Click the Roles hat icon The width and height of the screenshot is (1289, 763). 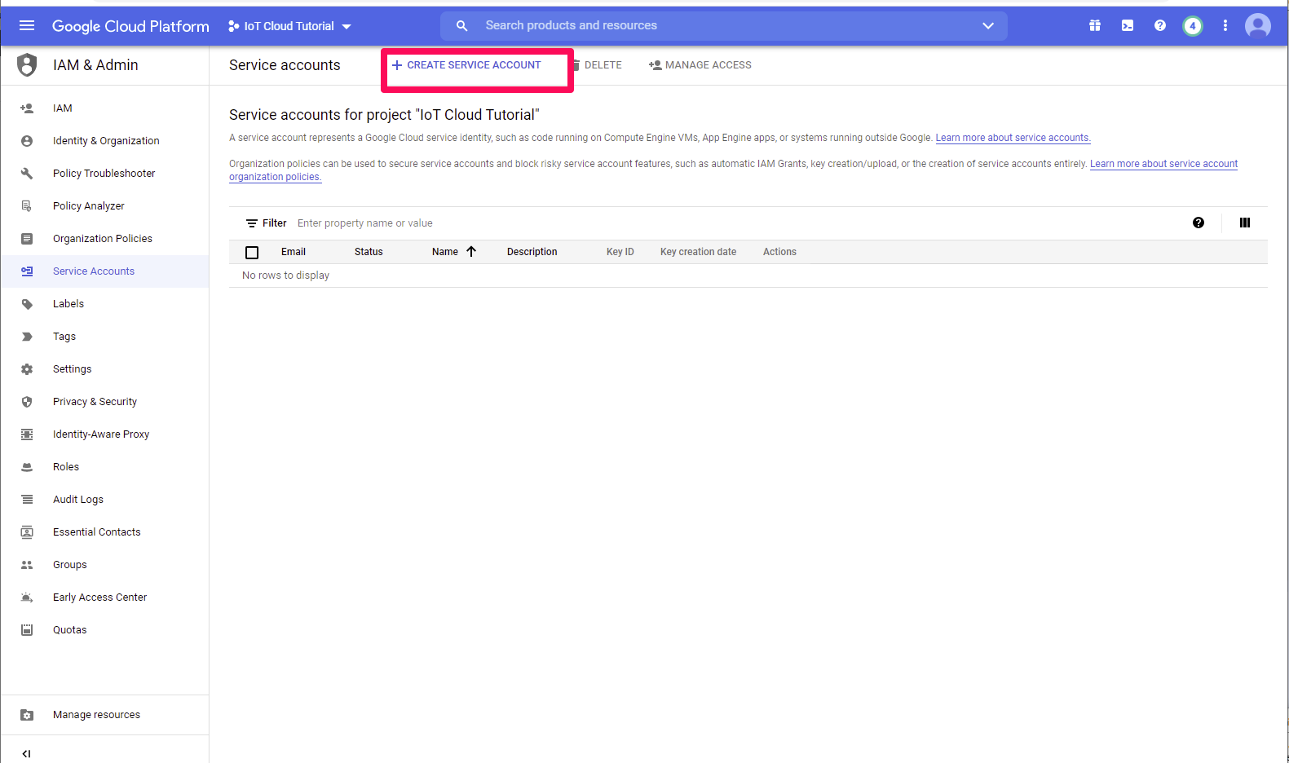[x=27, y=467]
